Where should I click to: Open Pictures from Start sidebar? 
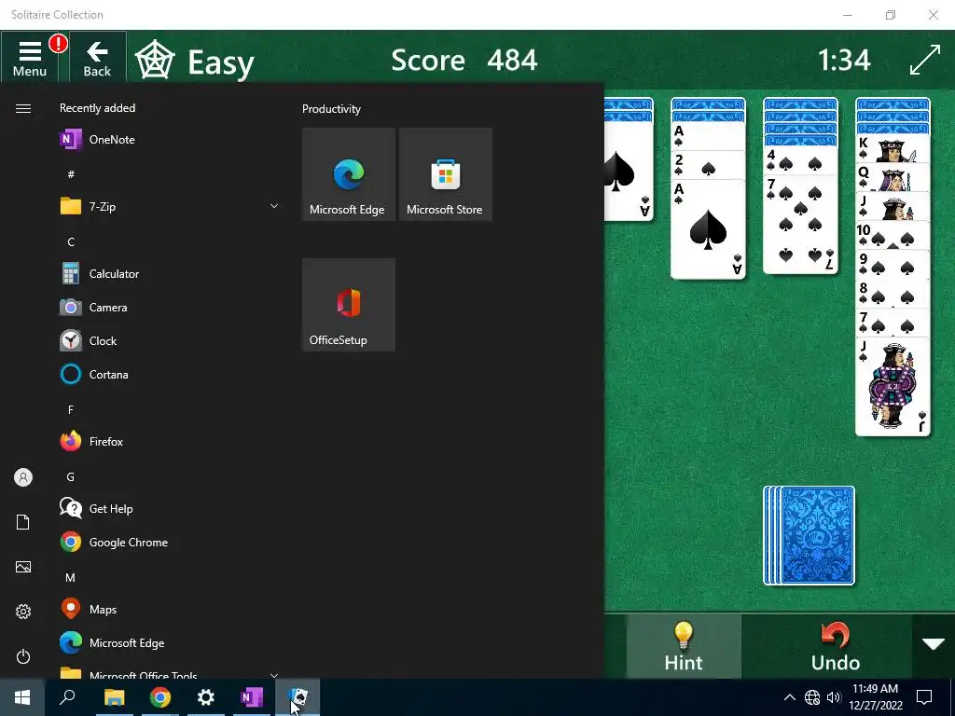(x=23, y=567)
